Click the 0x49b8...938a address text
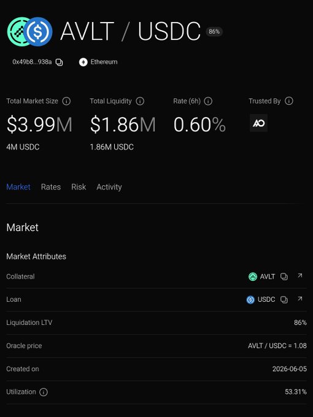The image size is (313, 417). pyautogui.click(x=32, y=62)
